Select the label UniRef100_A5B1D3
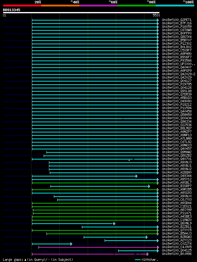197x262 pixels. click(177, 98)
